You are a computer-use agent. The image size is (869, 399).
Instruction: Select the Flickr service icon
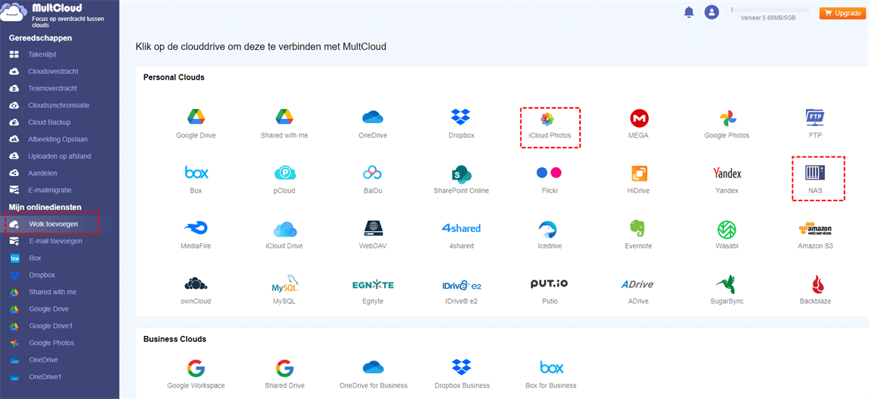pos(549,172)
